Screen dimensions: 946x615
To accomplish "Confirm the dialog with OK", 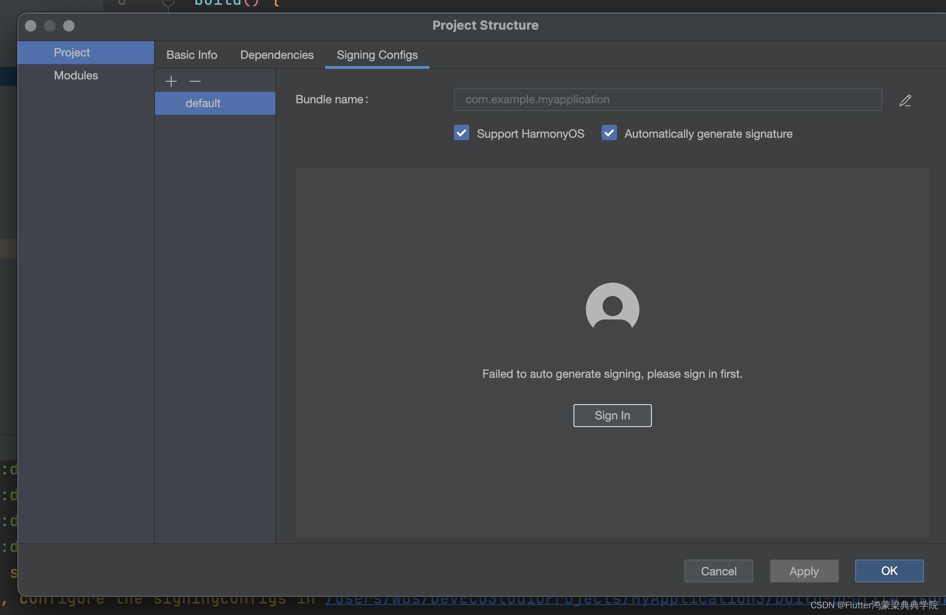I will click(889, 571).
